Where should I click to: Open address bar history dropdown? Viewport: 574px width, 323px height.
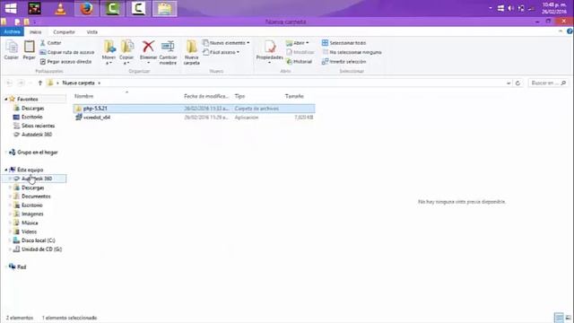509,83
